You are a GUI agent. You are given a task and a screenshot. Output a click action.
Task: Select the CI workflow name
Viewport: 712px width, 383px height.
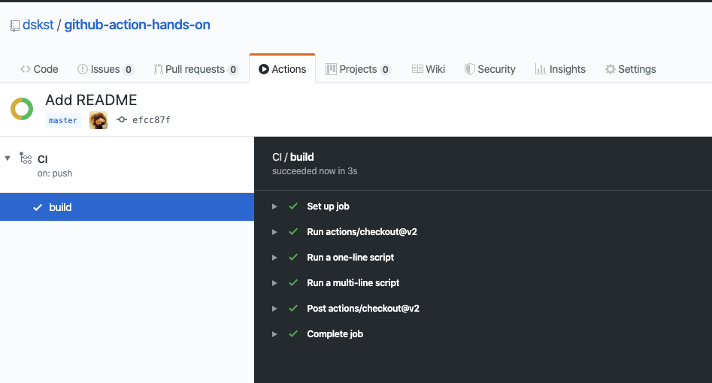[x=43, y=159]
